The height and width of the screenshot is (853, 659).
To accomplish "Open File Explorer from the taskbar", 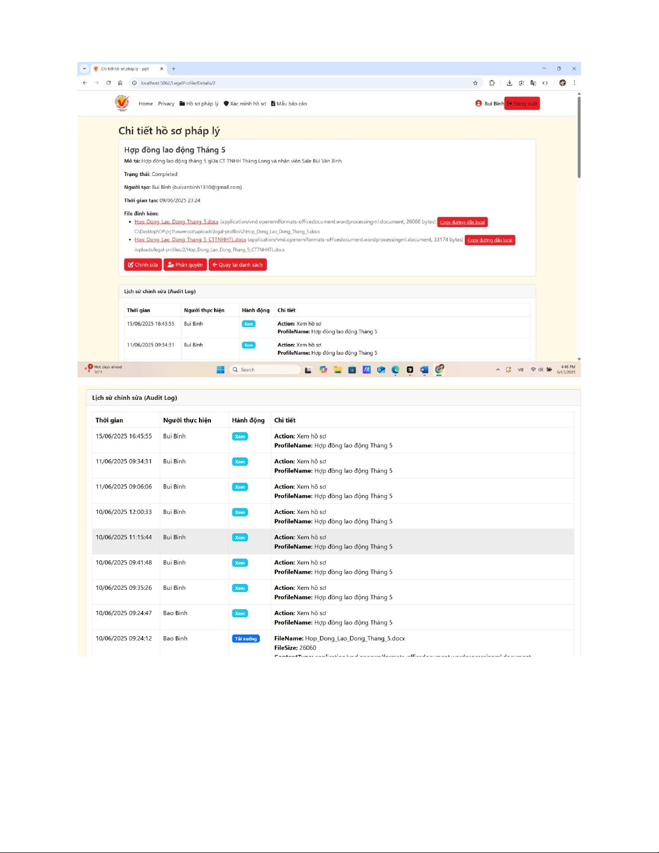I will pos(337,370).
